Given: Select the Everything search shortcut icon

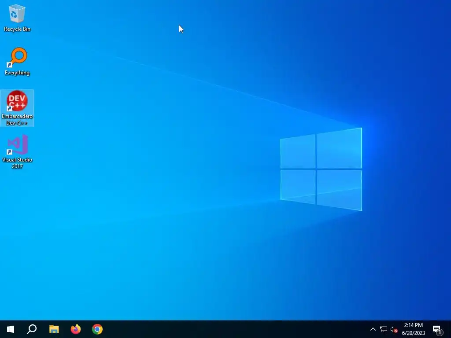Looking at the screenshot, I should point(17,62).
